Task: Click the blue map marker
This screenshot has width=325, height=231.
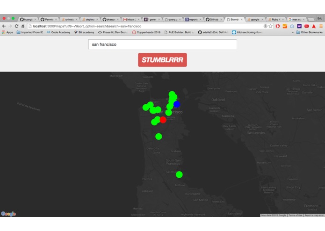Action: (x=177, y=104)
